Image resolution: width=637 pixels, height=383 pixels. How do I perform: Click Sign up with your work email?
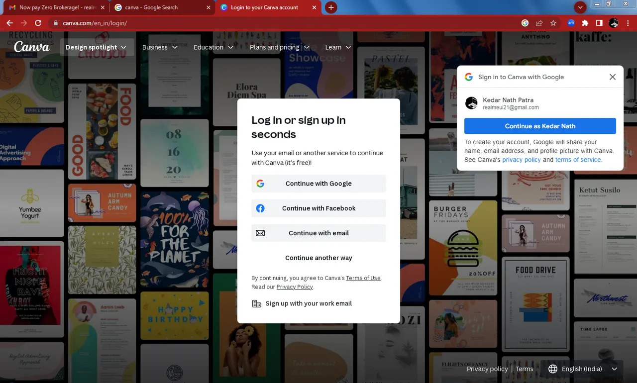302,303
